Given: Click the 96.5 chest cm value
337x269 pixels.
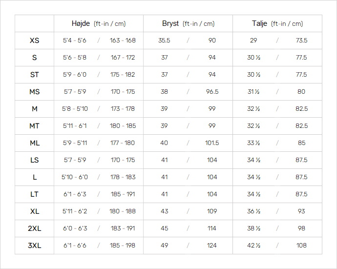Looking at the screenshot, I should click(x=212, y=92).
